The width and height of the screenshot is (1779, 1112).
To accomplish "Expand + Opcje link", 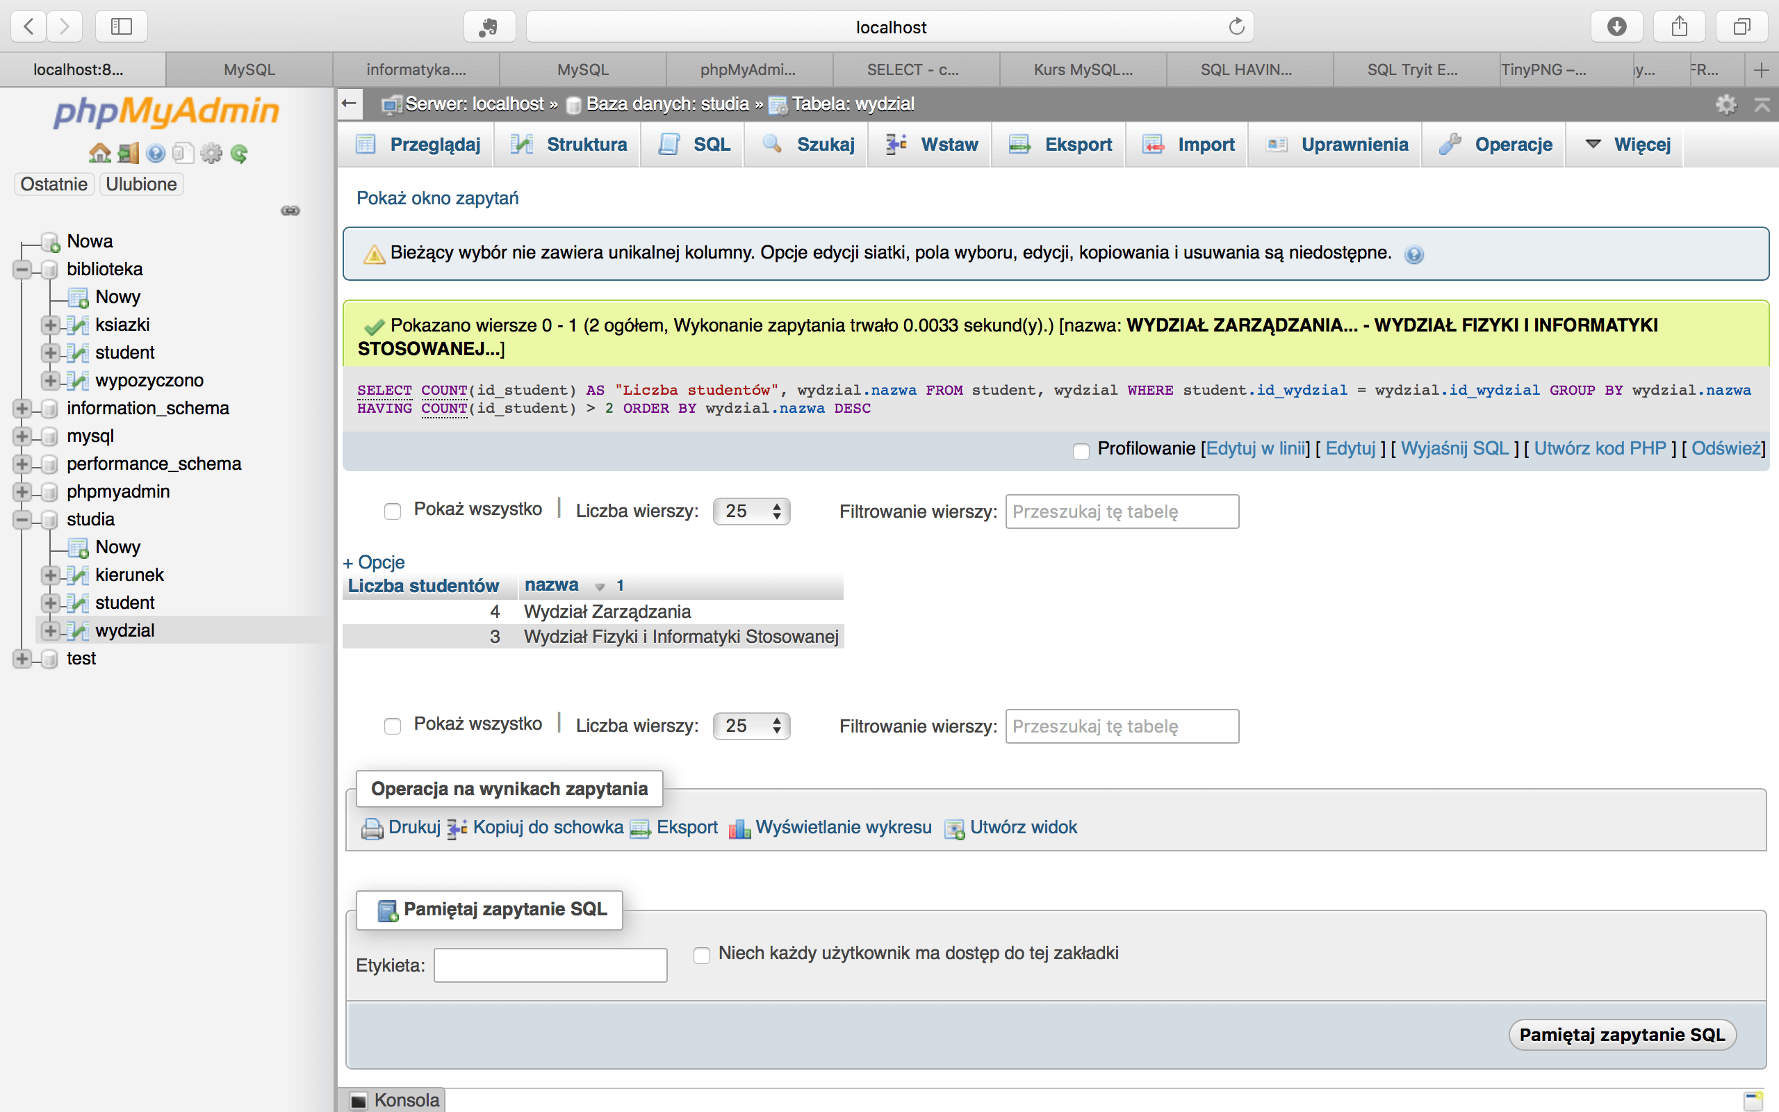I will [x=373, y=562].
